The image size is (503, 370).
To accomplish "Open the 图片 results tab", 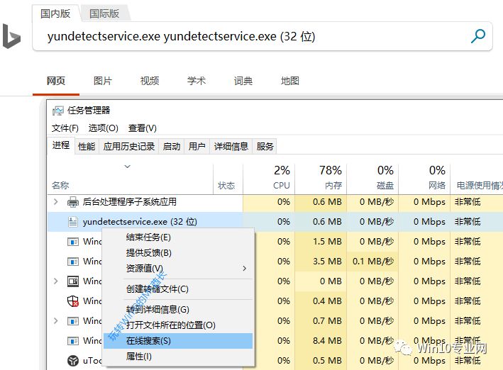I will [x=103, y=81].
